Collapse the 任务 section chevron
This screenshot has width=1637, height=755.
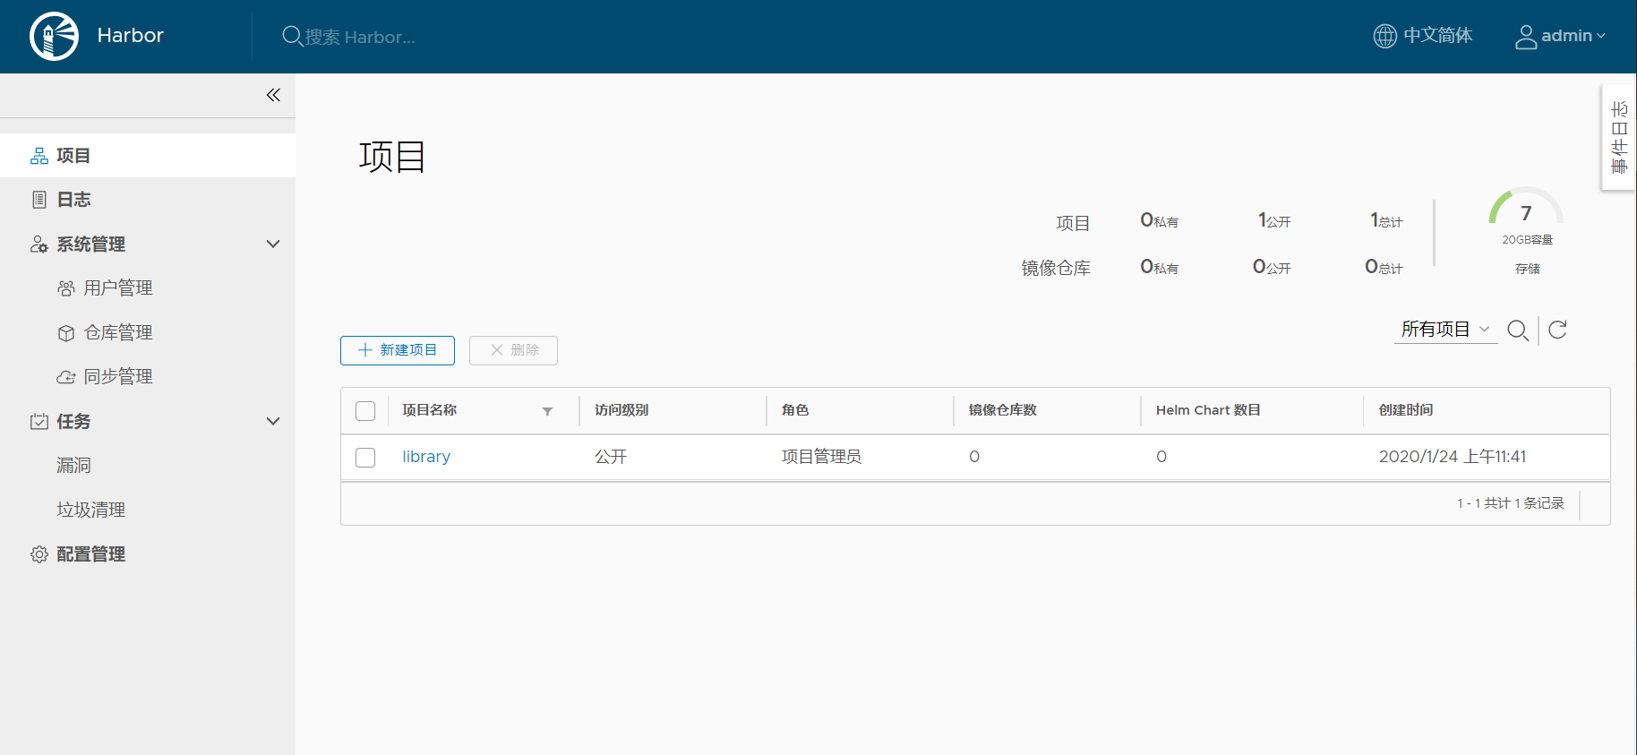click(x=273, y=421)
